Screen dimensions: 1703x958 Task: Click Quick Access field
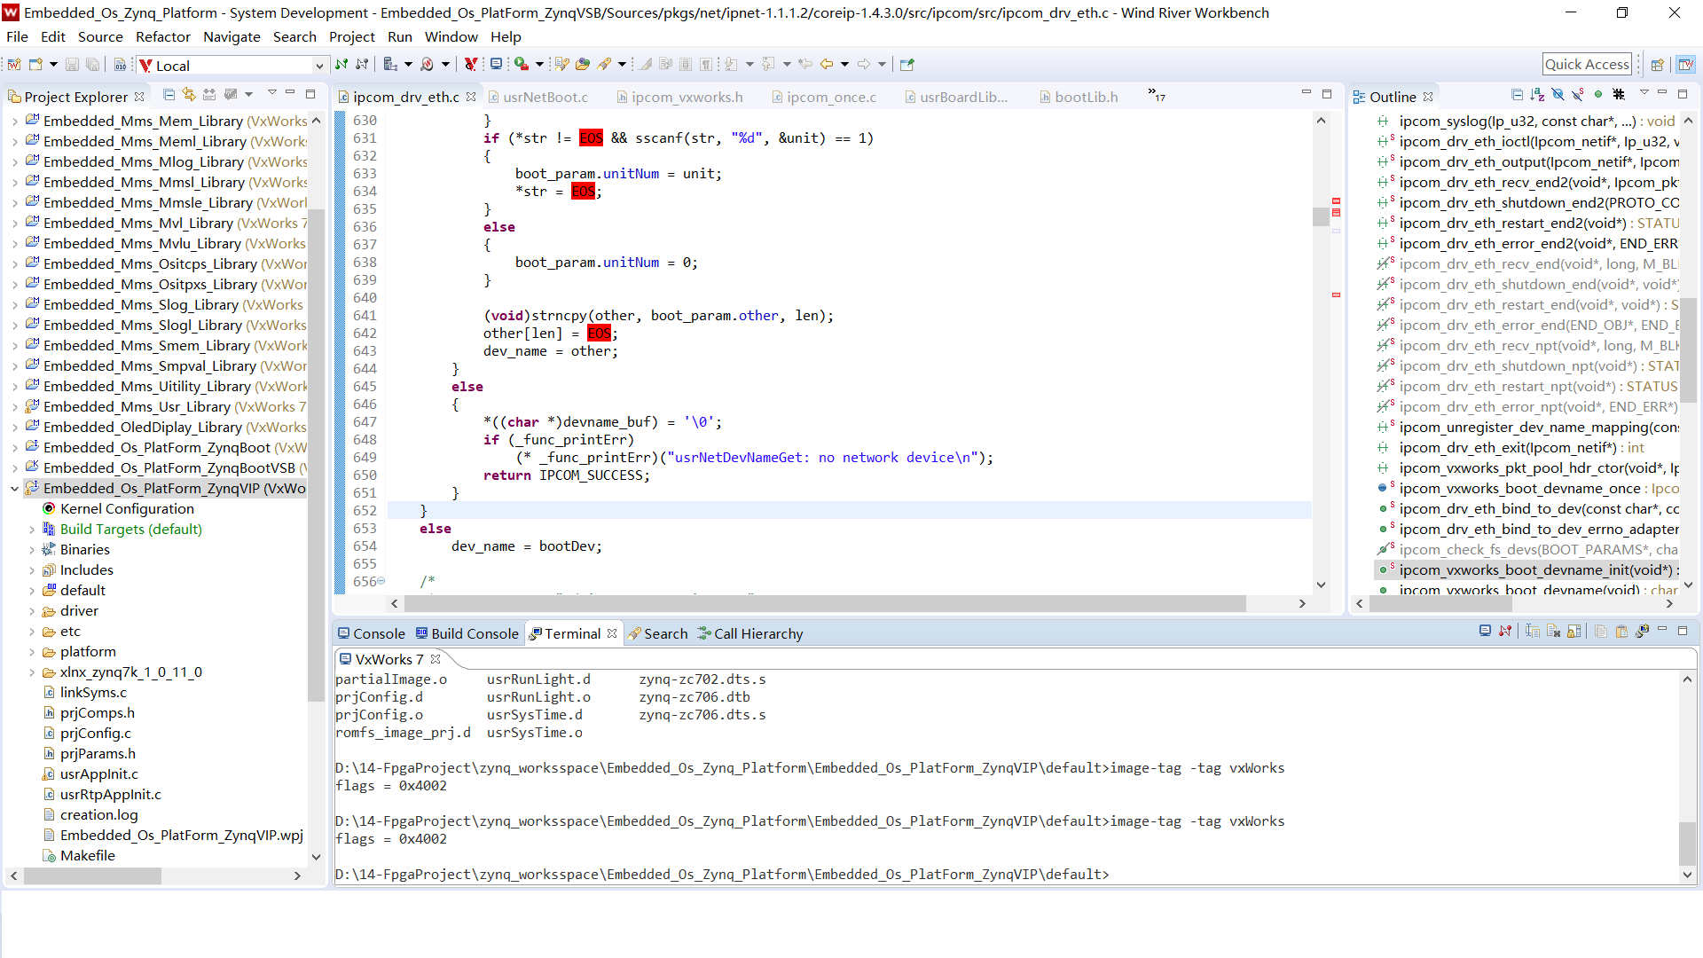[x=1586, y=64]
